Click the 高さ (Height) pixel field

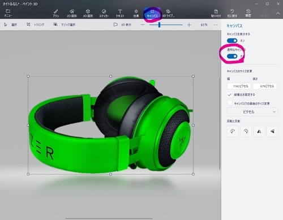click(x=265, y=86)
